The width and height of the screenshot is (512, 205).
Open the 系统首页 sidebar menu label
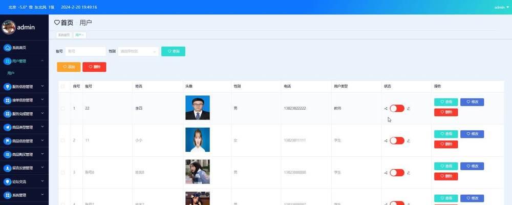click(19, 48)
